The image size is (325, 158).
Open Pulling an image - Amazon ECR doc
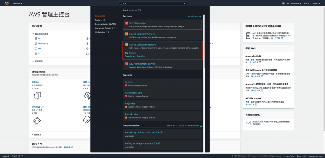(x=143, y=143)
